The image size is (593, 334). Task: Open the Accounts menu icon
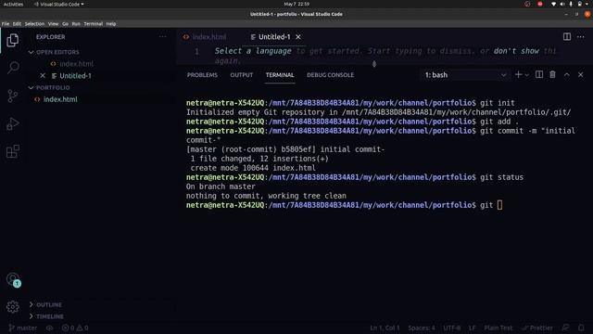point(13,280)
